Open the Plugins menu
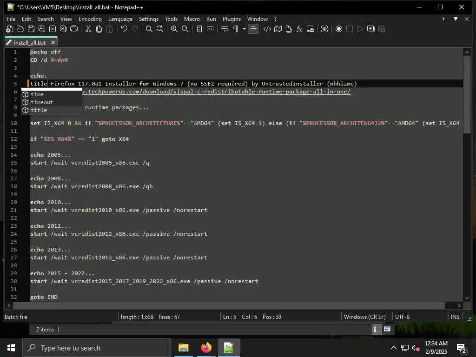This screenshot has width=476, height=357. pyautogui.click(x=231, y=19)
